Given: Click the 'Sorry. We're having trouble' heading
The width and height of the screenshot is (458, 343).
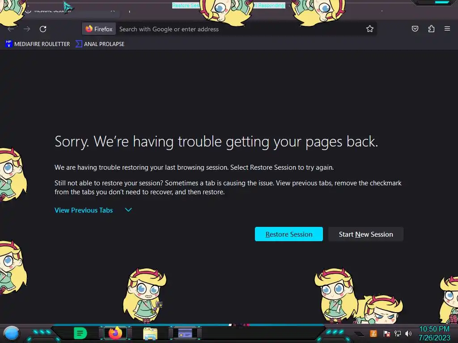Looking at the screenshot, I should coord(216,142).
